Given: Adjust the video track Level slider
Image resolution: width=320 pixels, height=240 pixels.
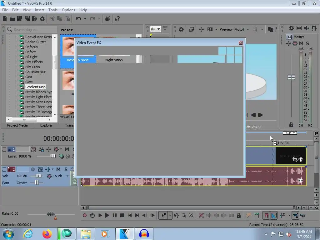Looking at the screenshot, I should coord(53,156).
